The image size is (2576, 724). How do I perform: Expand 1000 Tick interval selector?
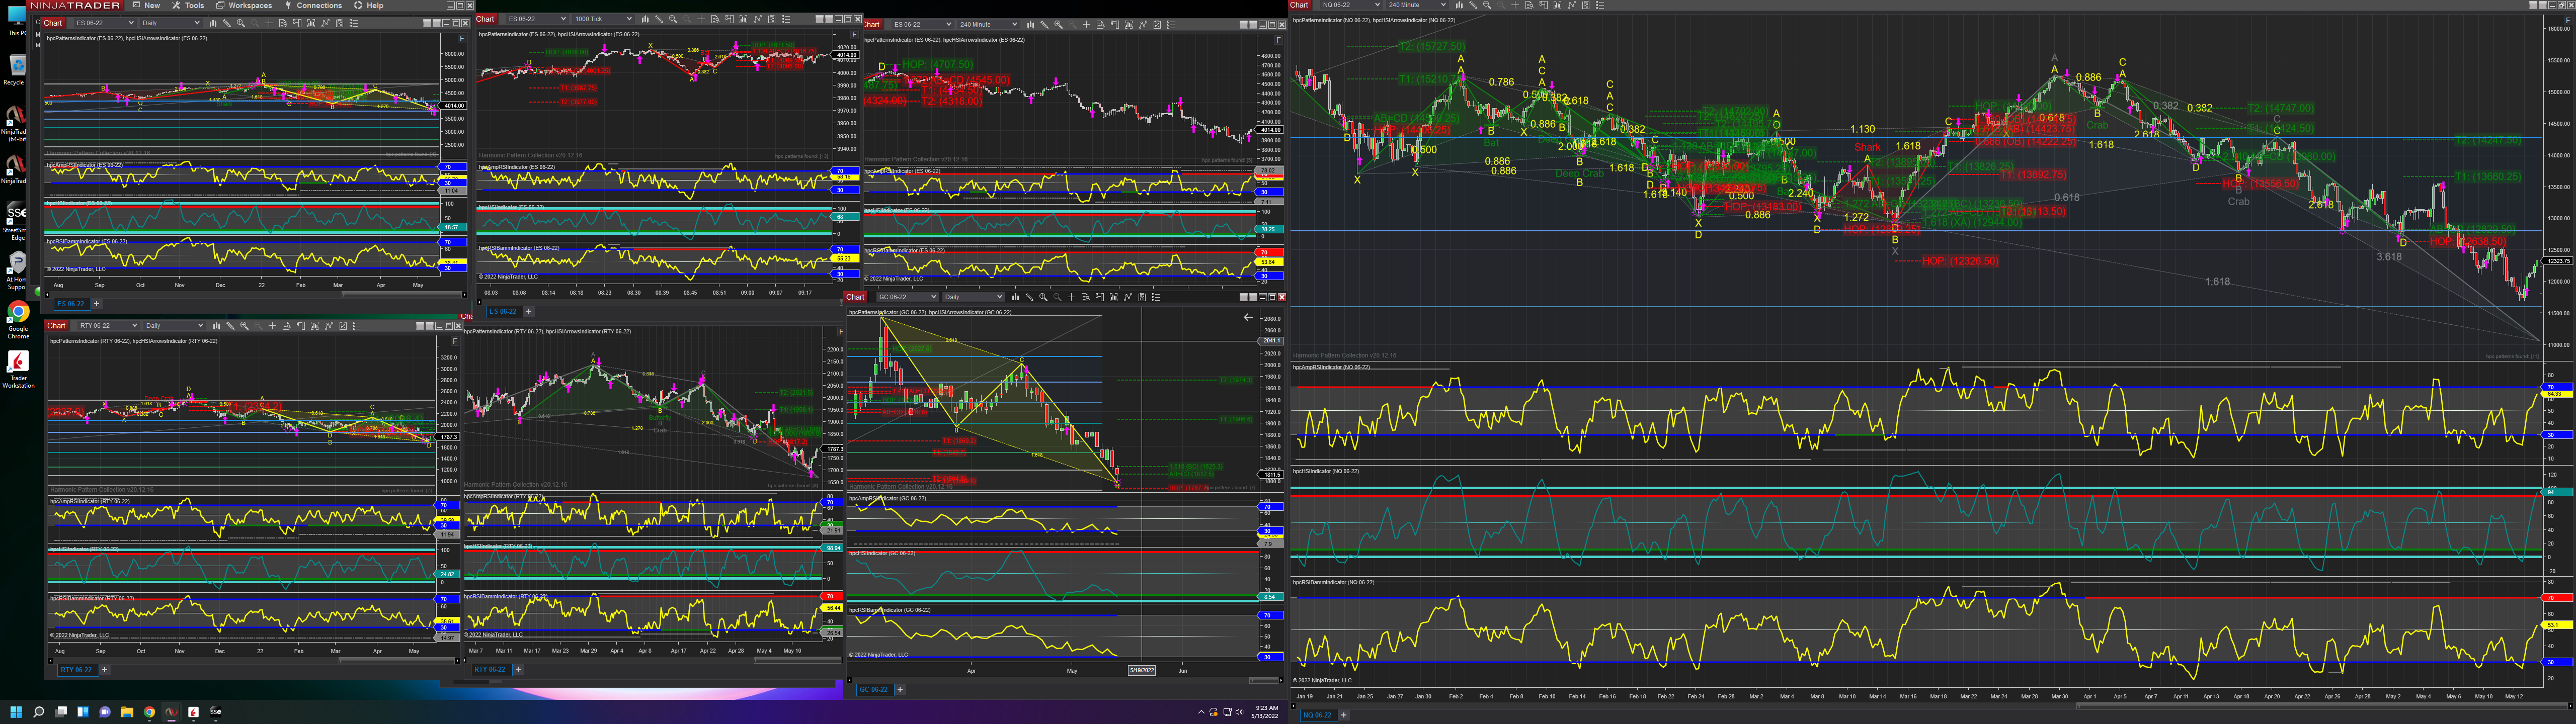(x=629, y=19)
